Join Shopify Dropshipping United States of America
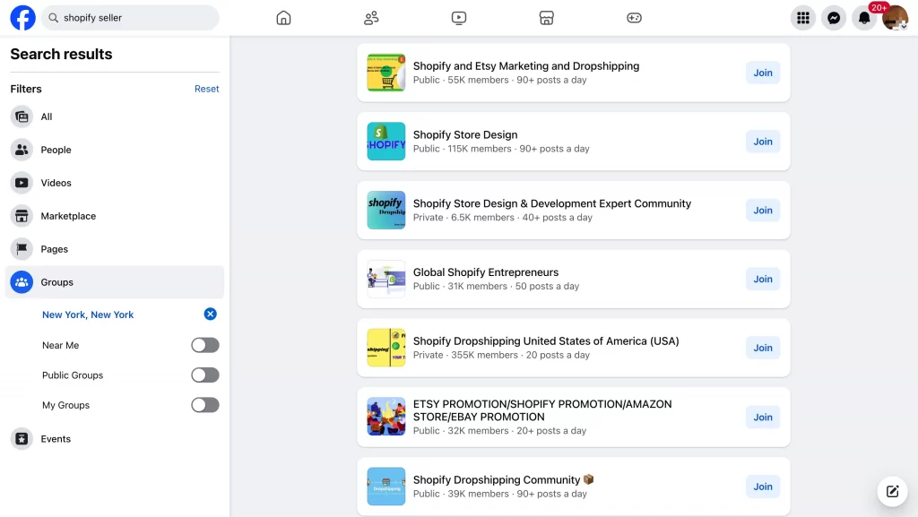Viewport: 918px width, 517px height. click(763, 348)
